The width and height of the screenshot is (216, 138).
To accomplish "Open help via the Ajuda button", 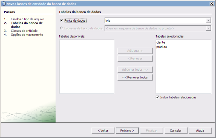I will (x=200, y=130).
